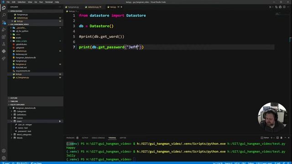This screenshot has height=164, width=292.
Task: Open the editor More Actions menu
Action: (288, 7)
